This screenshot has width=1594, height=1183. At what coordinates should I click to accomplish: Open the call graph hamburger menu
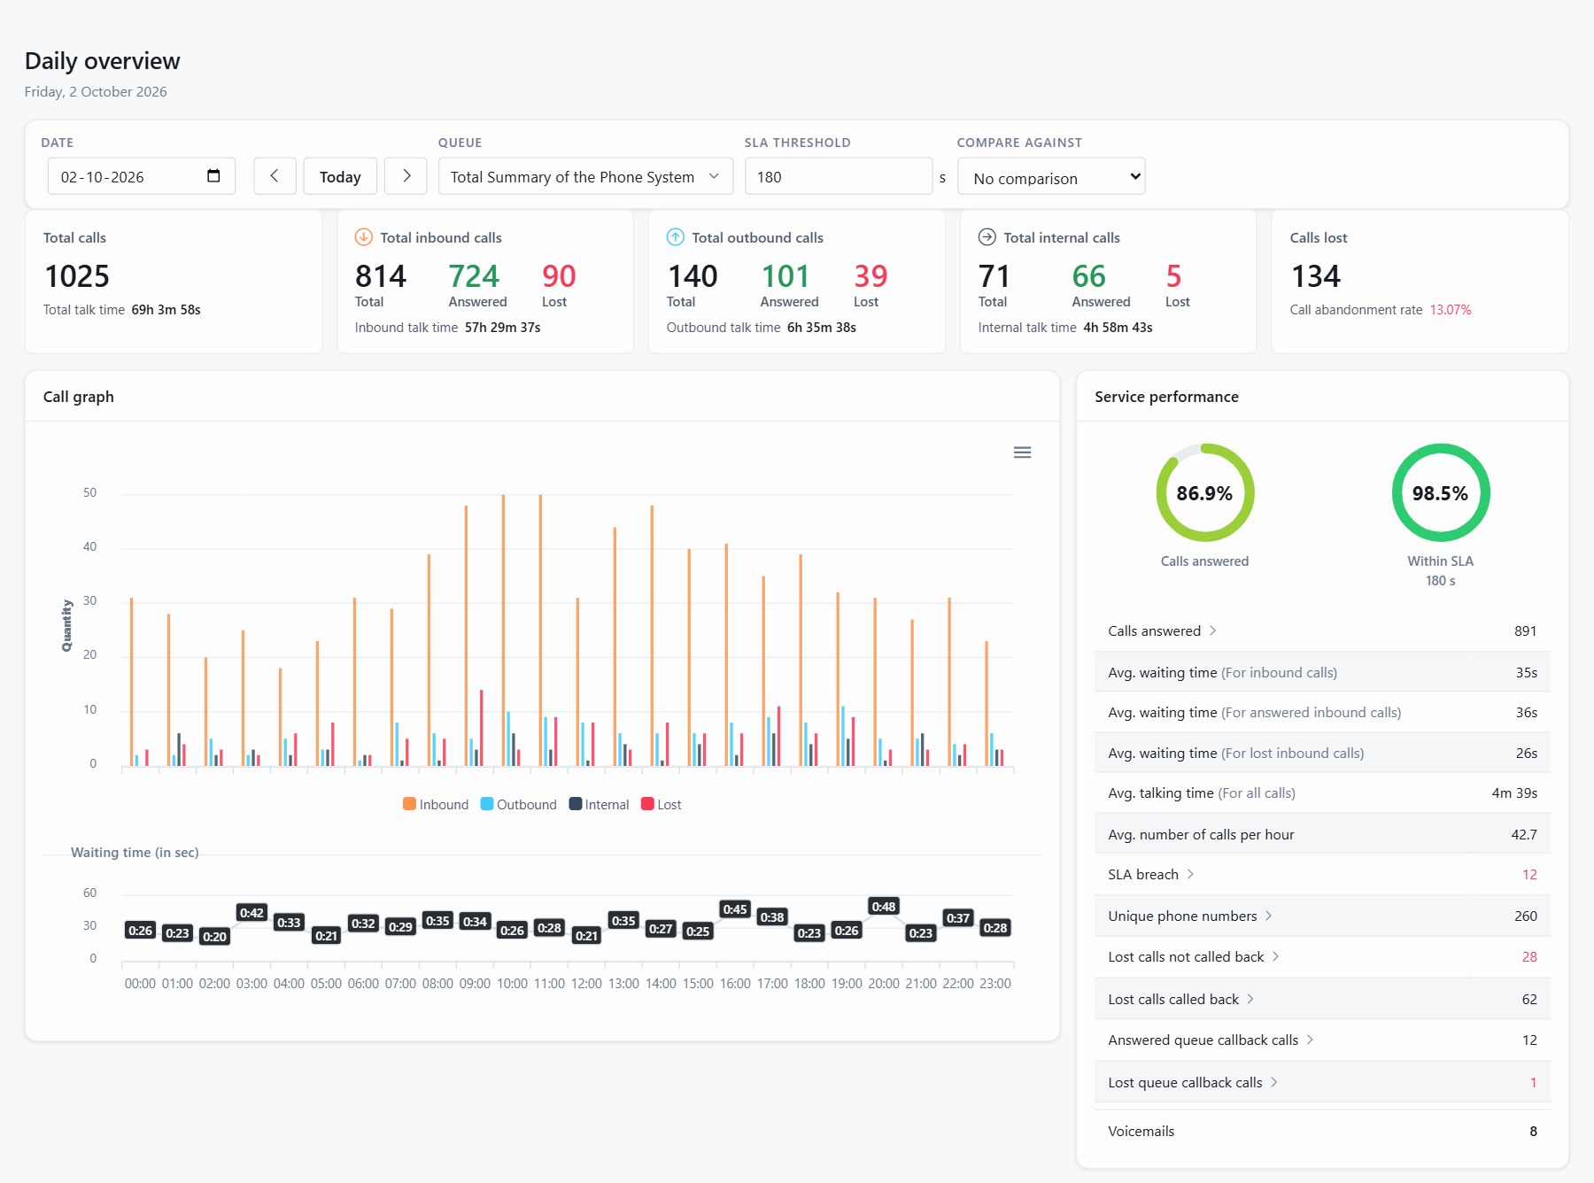point(1022,452)
